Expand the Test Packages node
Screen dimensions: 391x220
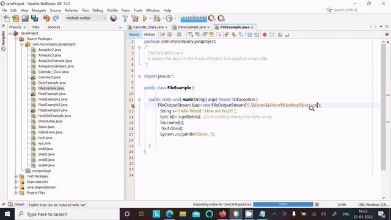coord(16,177)
